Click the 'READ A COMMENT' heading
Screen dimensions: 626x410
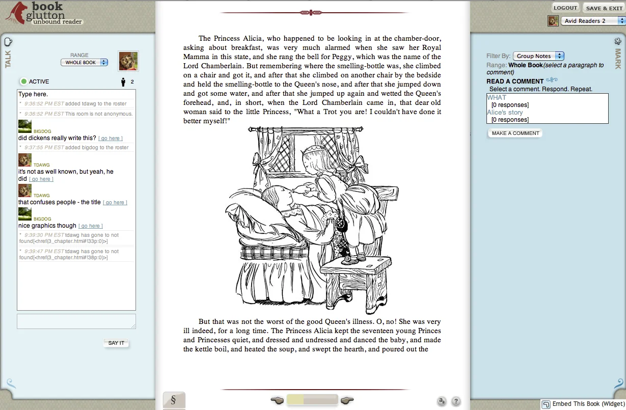[x=515, y=81]
